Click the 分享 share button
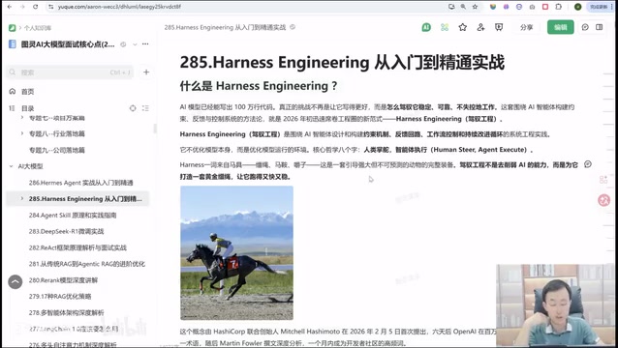 (526, 27)
